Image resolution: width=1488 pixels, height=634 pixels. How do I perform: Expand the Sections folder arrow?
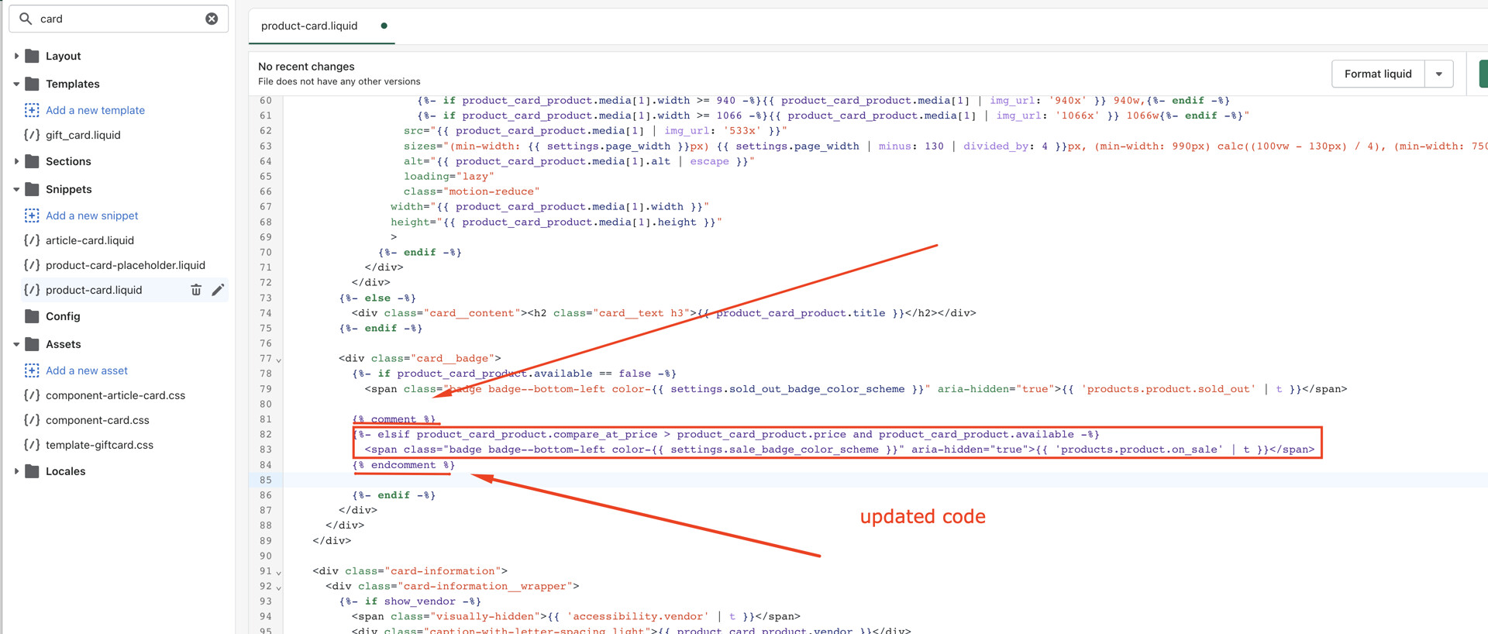[x=16, y=161]
